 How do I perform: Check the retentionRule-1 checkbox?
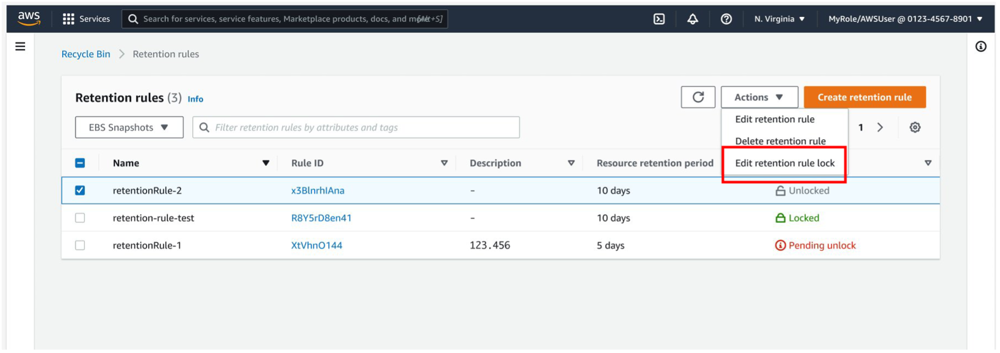coord(80,246)
